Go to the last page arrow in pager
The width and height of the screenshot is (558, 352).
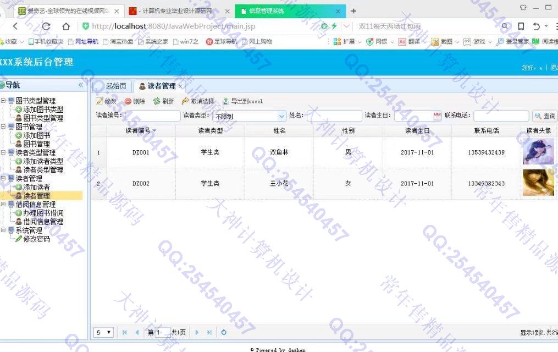(209, 332)
